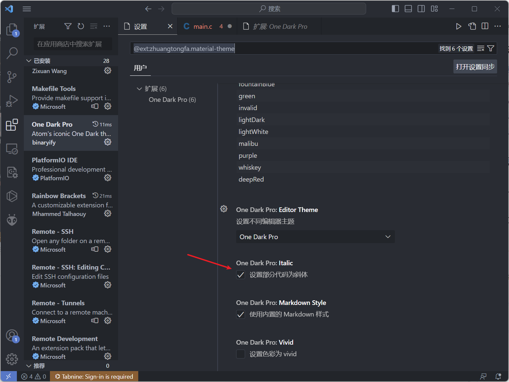Enable the One Dark Pro Vivid setting
This screenshot has height=382, width=509.
pos(240,354)
